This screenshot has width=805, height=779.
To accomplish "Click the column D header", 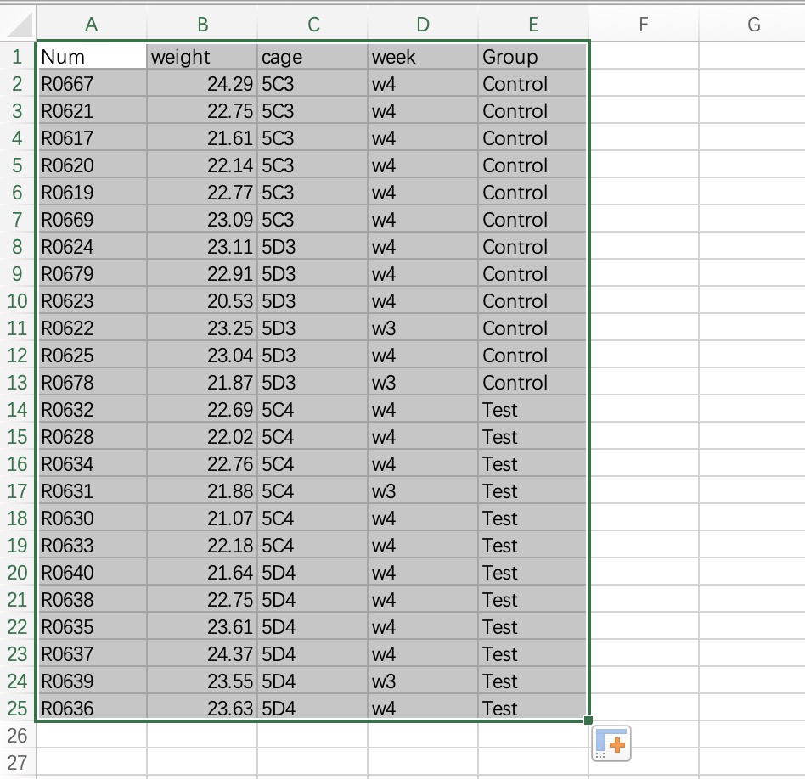I will click(423, 25).
